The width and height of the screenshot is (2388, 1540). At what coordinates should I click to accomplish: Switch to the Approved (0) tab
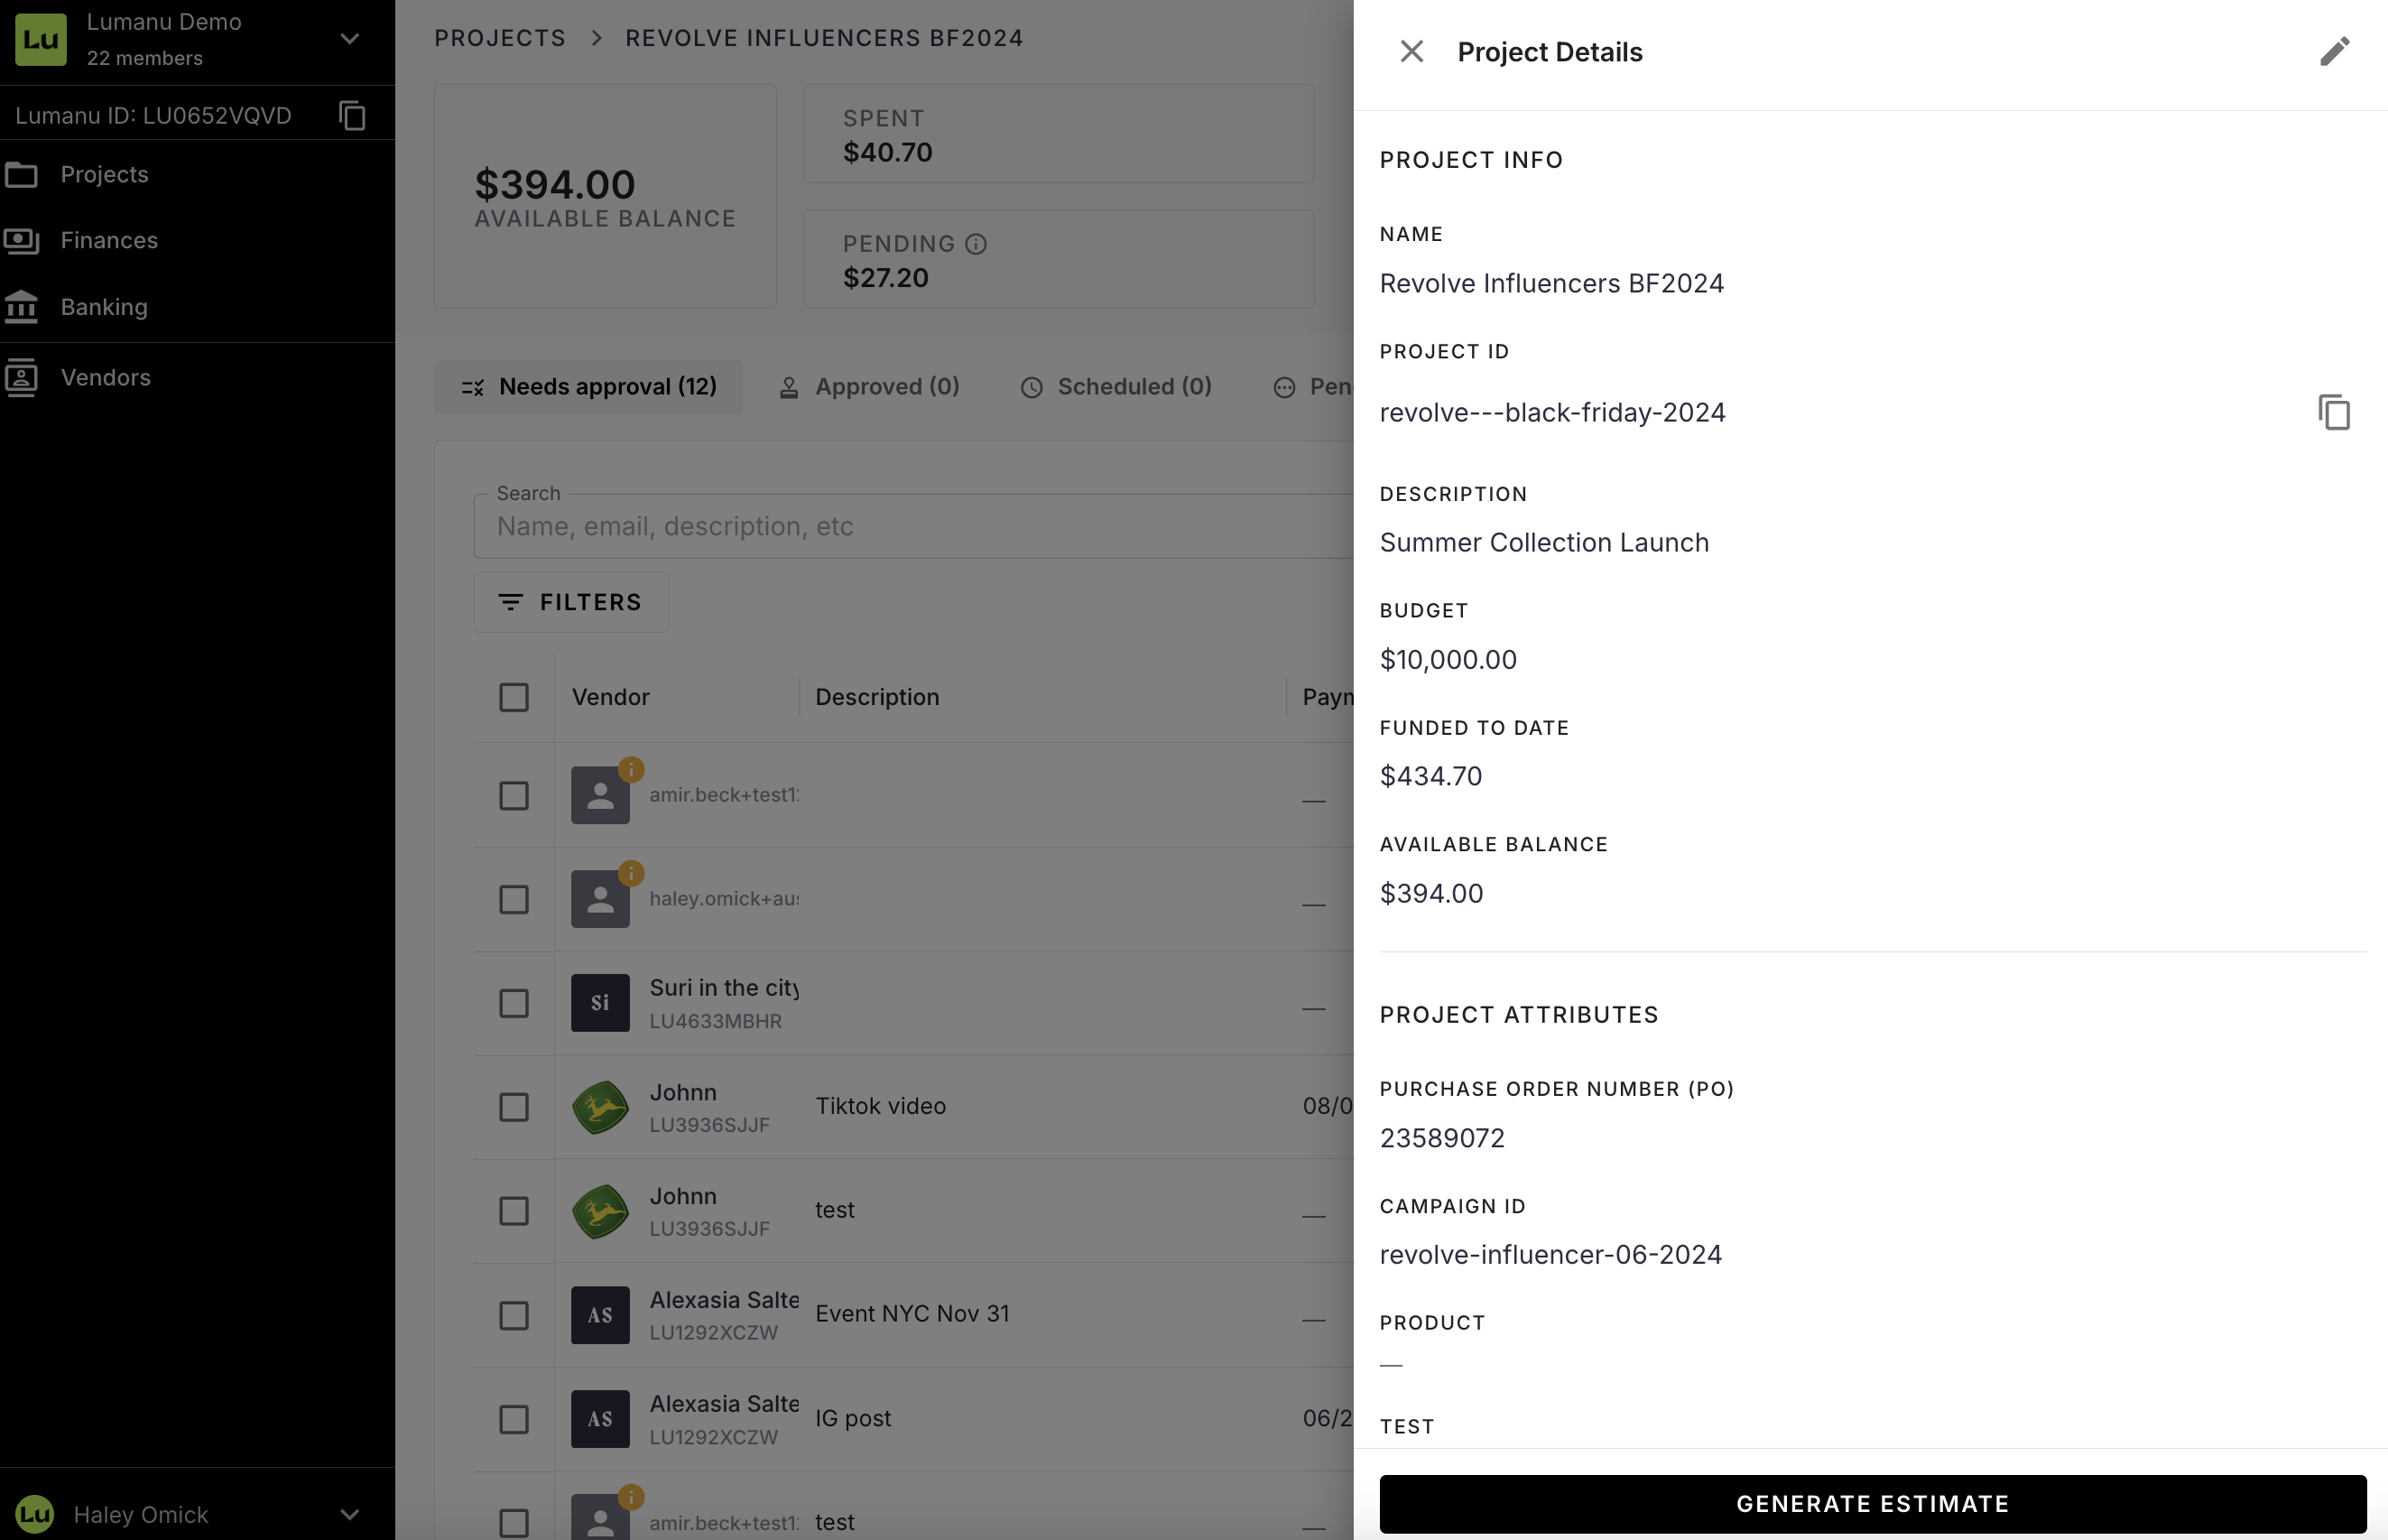868,387
